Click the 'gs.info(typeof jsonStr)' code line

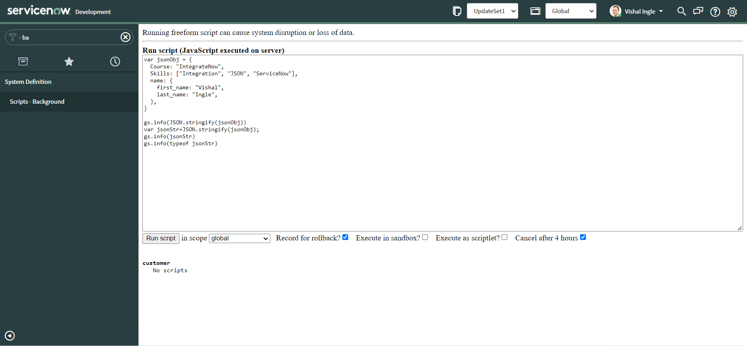point(181,144)
